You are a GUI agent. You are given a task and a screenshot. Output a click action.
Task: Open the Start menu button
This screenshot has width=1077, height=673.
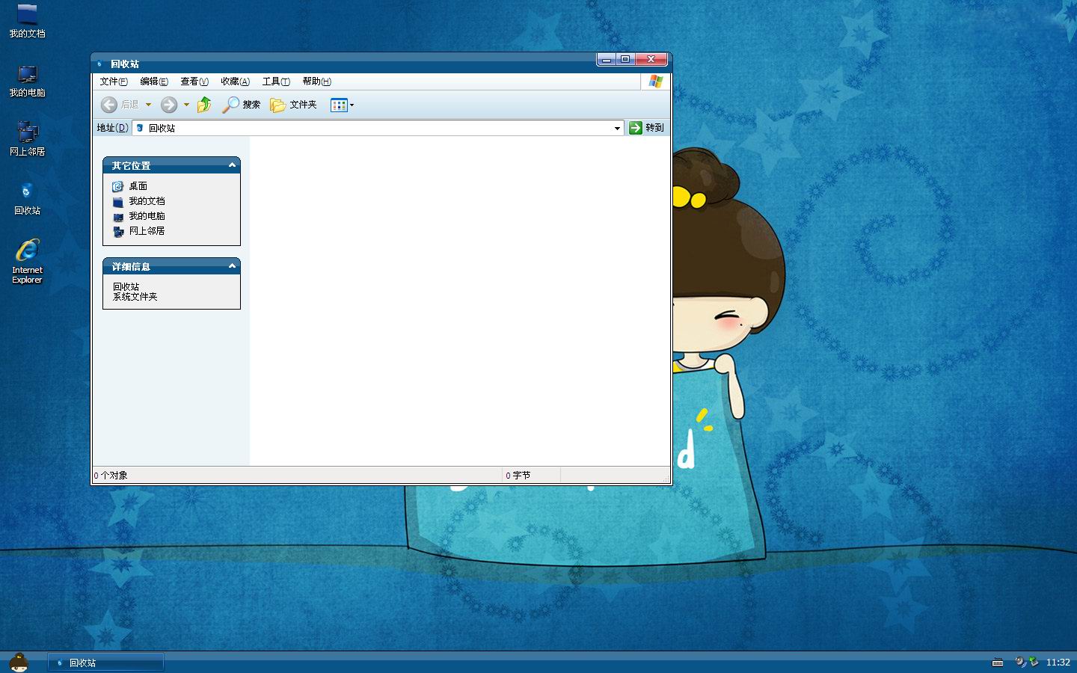coord(19,662)
